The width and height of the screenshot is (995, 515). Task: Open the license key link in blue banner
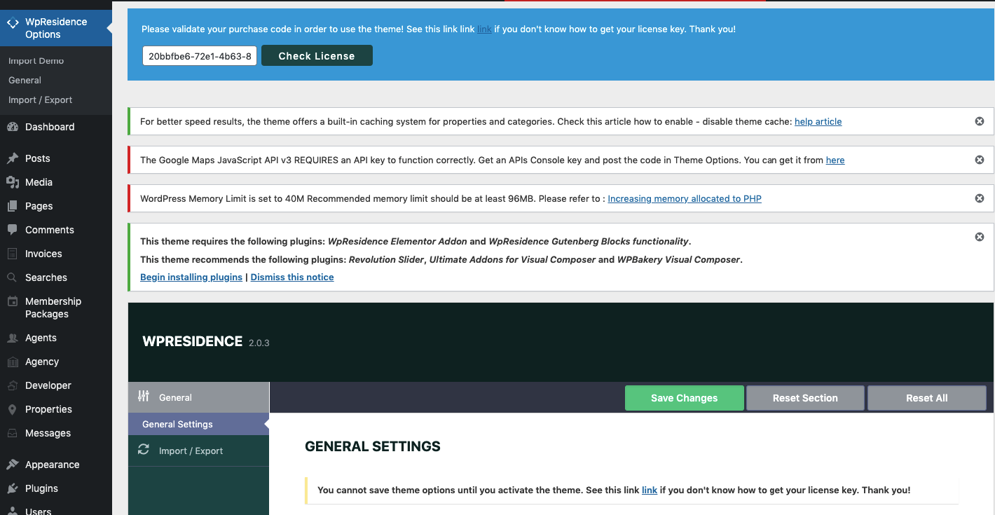point(484,29)
